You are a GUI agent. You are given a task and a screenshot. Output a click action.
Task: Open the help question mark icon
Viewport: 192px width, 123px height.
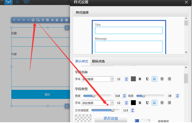66,20
